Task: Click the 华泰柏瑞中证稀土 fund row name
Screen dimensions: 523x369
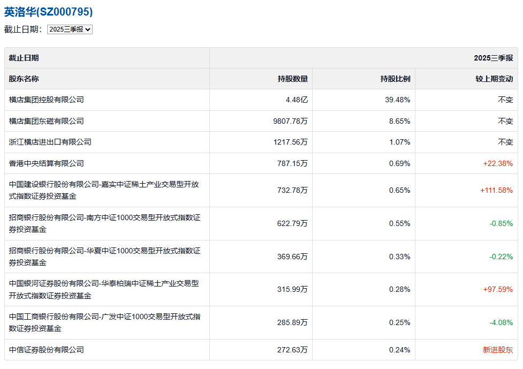Action: click(x=104, y=290)
